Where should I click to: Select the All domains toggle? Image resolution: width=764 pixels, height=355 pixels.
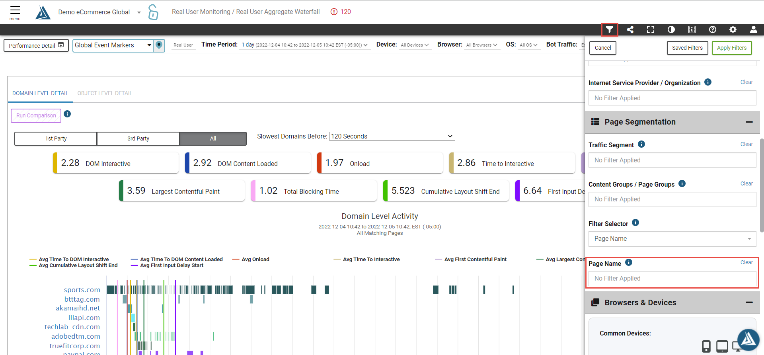point(213,138)
